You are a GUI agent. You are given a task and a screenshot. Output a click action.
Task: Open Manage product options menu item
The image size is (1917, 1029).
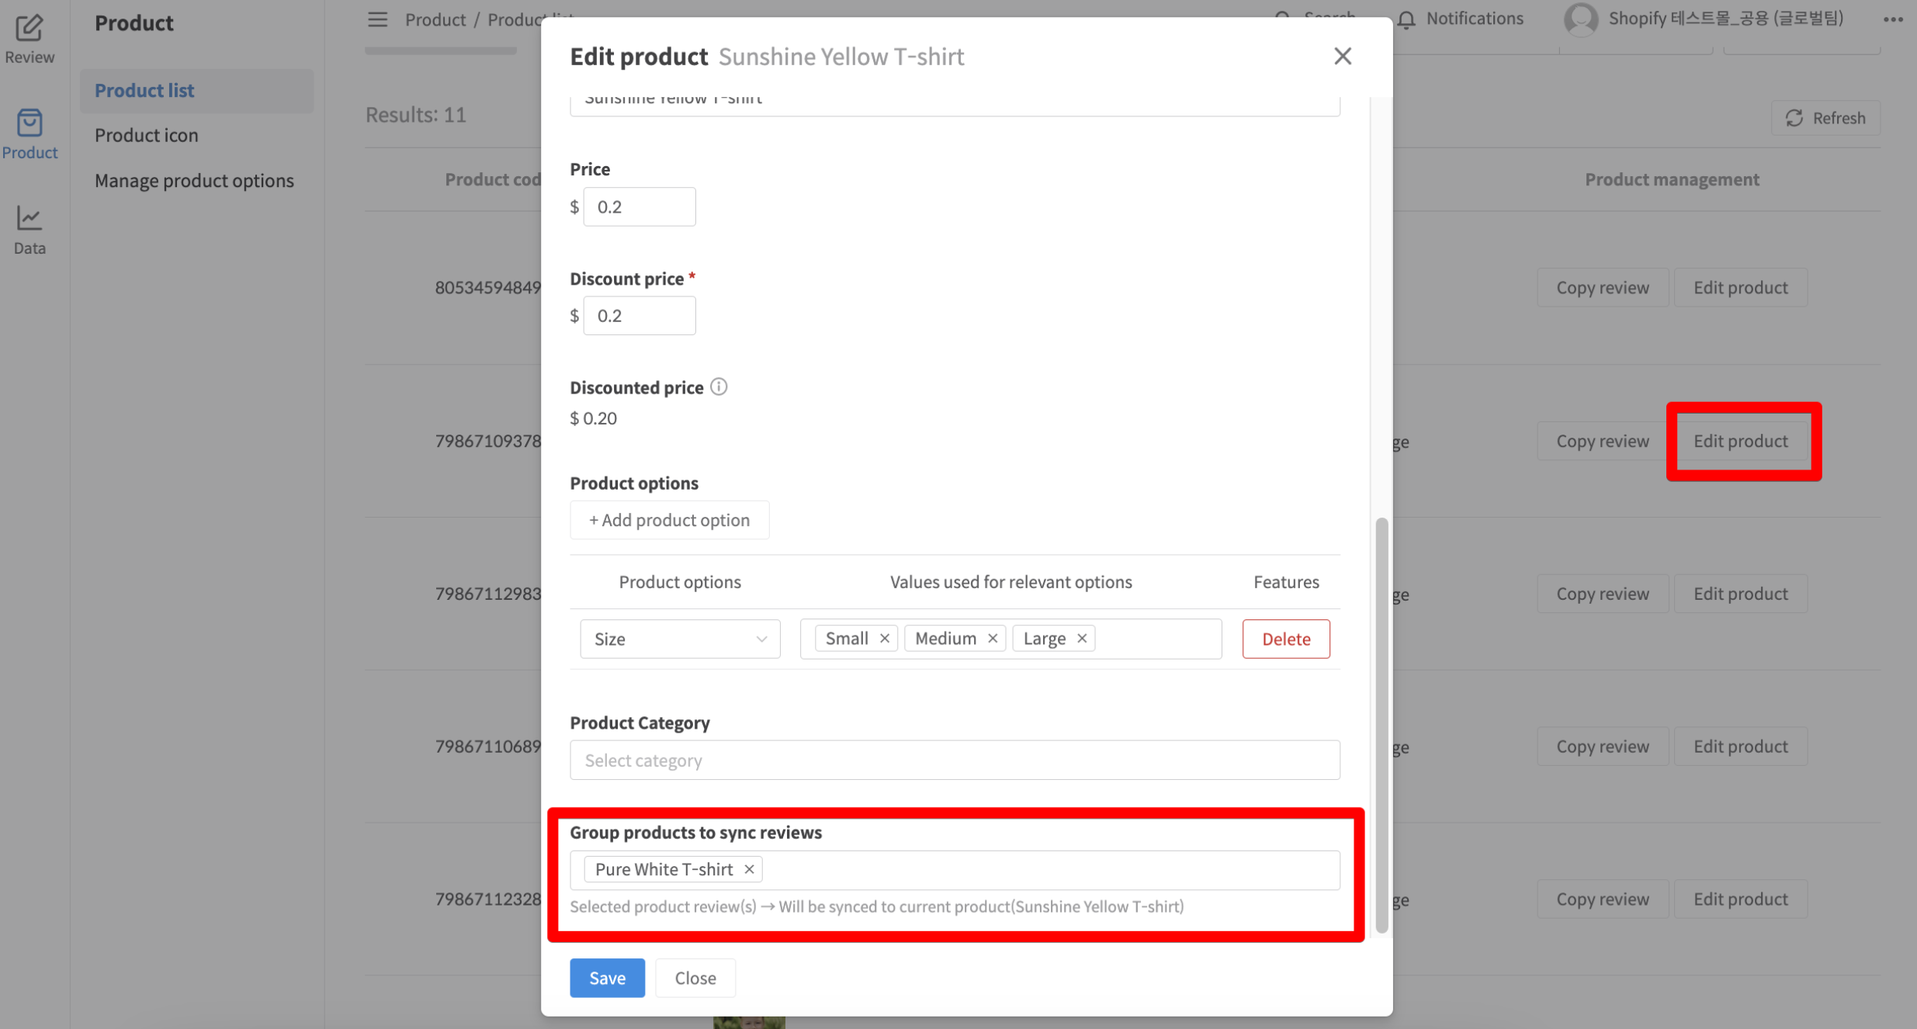pyautogui.click(x=194, y=180)
